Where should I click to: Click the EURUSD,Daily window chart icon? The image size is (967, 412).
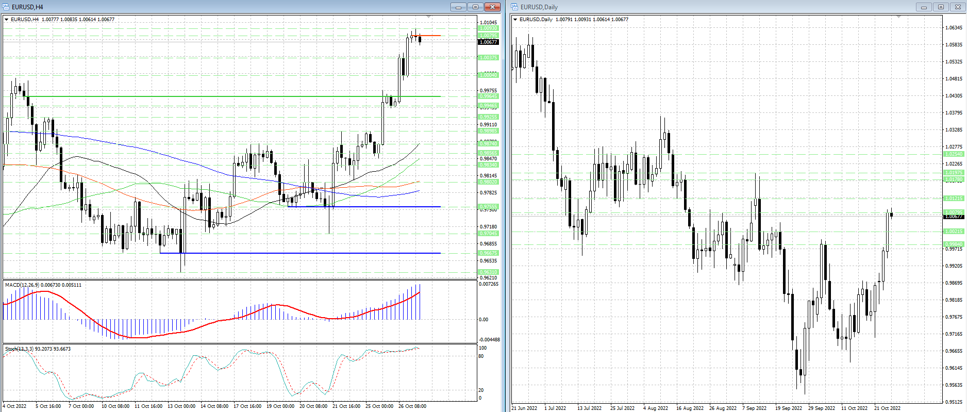tap(515, 7)
